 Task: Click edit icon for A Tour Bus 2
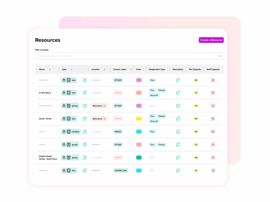(x=85, y=93)
